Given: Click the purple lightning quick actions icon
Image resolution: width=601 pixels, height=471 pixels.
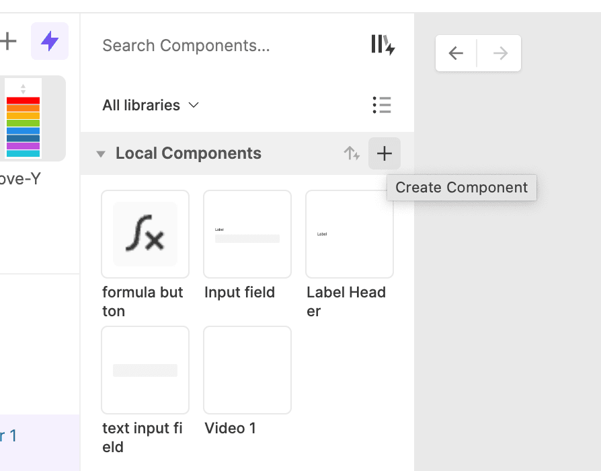Looking at the screenshot, I should (49, 41).
